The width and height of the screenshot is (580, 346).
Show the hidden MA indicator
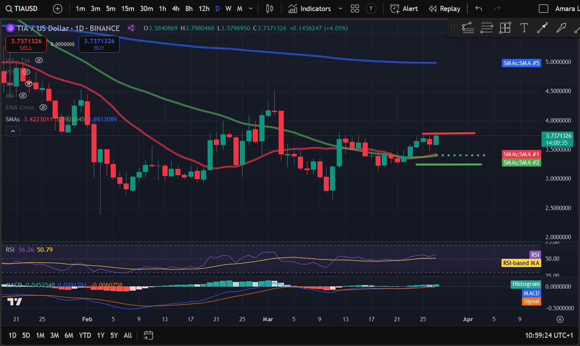point(23,96)
